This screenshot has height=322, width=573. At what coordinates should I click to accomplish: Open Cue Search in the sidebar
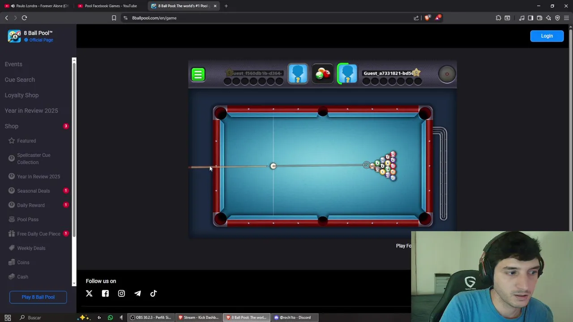coord(20,80)
